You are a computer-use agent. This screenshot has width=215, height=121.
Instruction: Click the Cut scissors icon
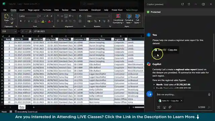tap(12, 15)
